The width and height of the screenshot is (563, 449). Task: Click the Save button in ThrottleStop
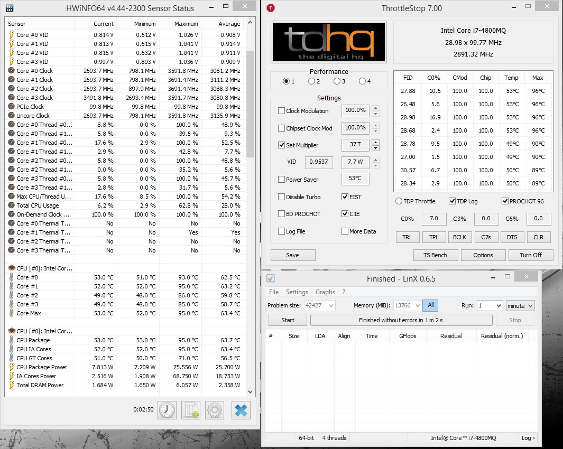pyautogui.click(x=293, y=255)
